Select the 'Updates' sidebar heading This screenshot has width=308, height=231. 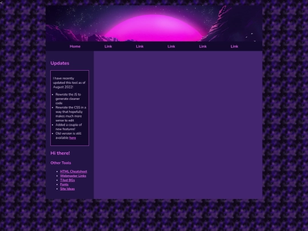point(60,63)
